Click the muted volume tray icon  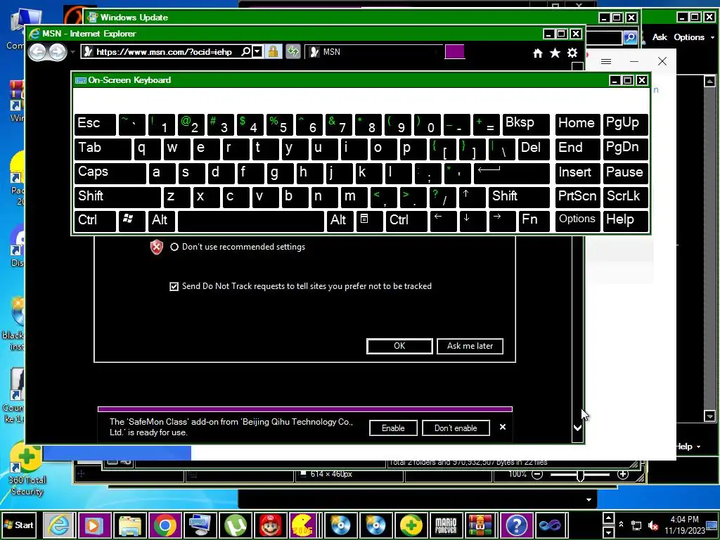652,525
